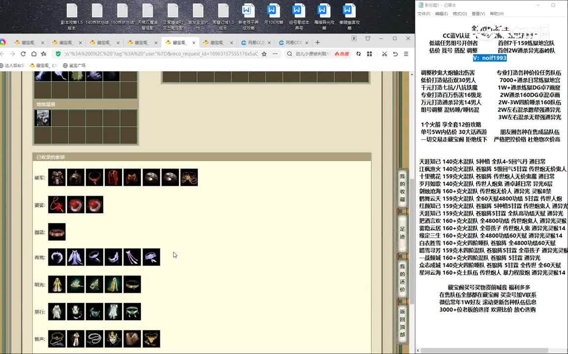Screen dimensions: 568x354
Task: Open the 月10E攻略 document on desktop
Action: 273,14
